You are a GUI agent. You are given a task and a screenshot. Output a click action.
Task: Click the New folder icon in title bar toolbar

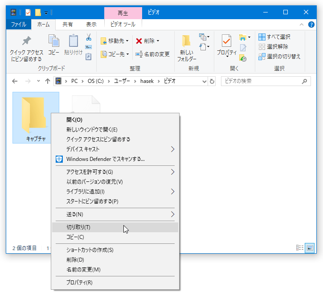pos(38,12)
